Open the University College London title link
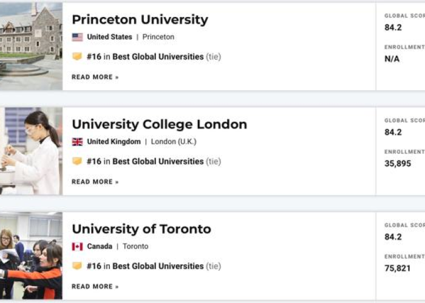The height and width of the screenshot is (303, 425). pyautogui.click(x=160, y=124)
